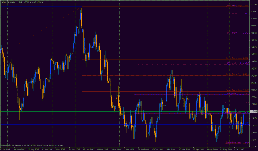Click the 19 Dec 2007 date label
Viewport: 258px width, 151px height.
(116, 149)
